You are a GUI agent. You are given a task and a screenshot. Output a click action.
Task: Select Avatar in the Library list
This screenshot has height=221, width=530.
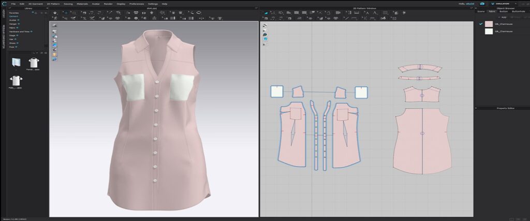click(x=12, y=20)
